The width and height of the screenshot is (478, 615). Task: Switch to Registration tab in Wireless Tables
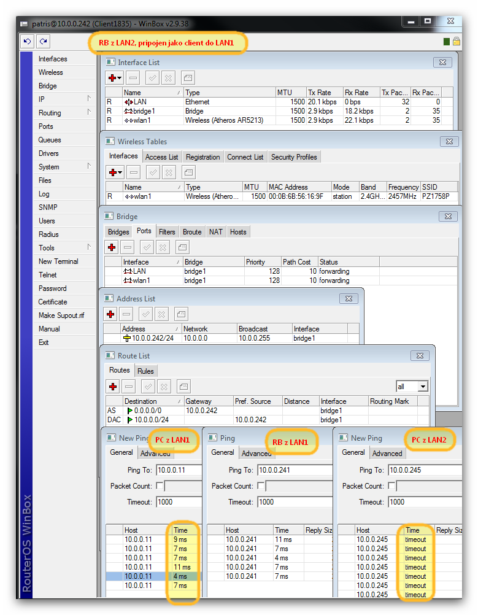tap(202, 157)
